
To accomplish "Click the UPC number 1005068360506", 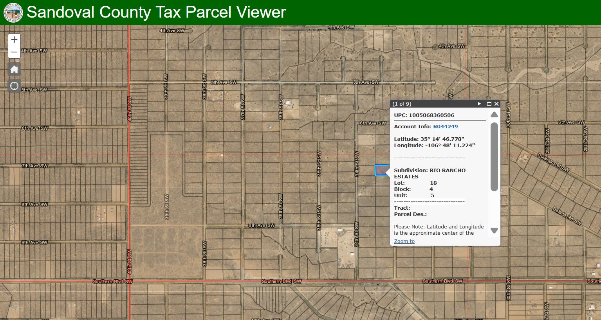I will click(431, 115).
